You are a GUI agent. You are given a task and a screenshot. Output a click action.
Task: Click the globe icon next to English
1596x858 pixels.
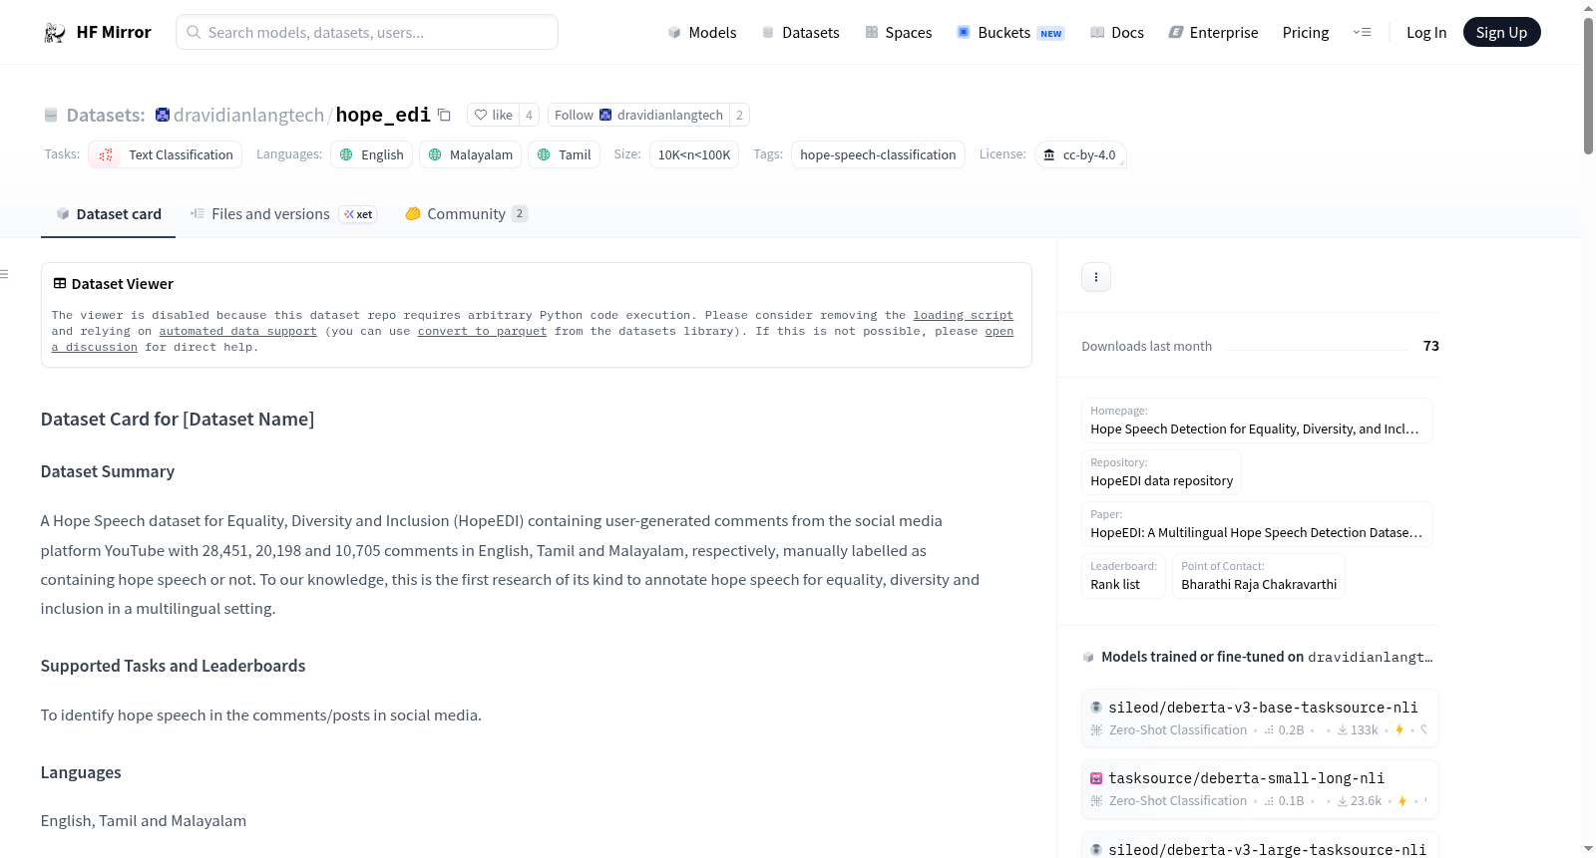346,155
